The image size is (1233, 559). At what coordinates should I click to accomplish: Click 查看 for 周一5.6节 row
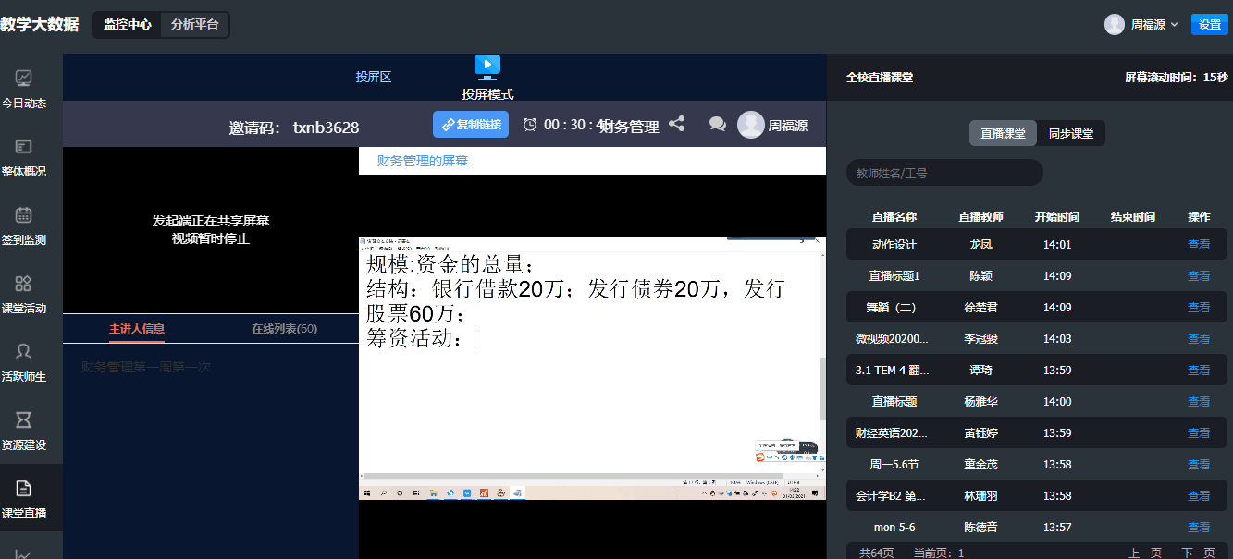point(1199,465)
